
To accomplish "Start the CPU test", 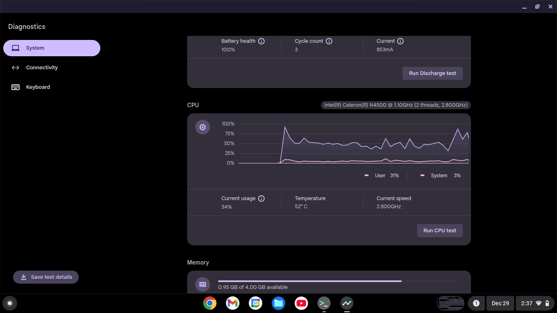I will [440, 231].
